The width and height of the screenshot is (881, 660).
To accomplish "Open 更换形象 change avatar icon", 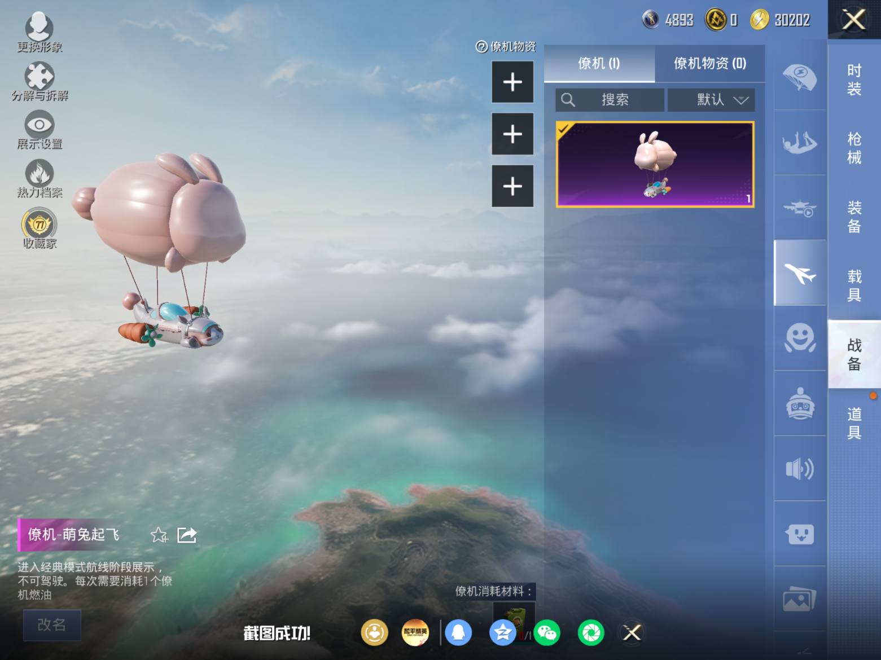I will click(x=39, y=27).
